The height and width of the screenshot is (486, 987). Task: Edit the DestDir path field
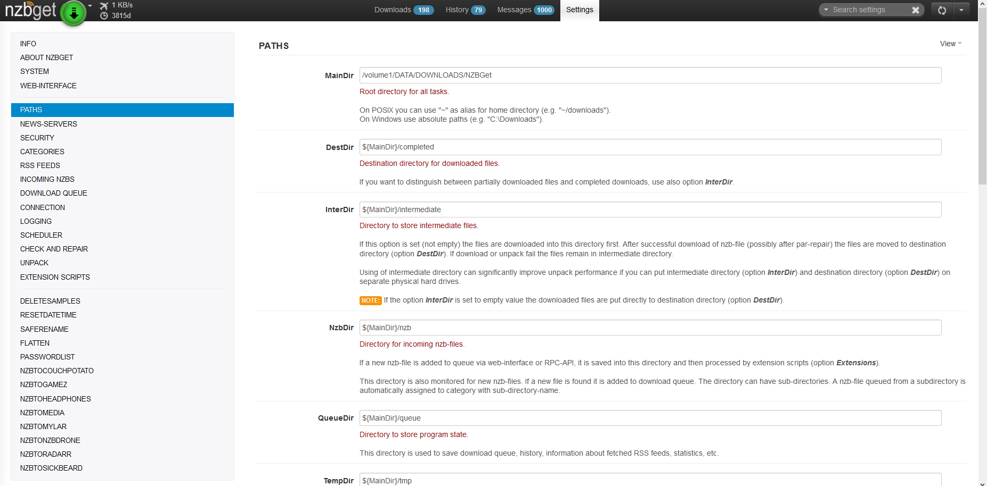650,147
